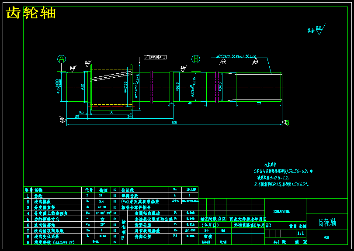The image size is (354, 251).
Task: Select the 3.5 dimension text
Action: point(81,112)
